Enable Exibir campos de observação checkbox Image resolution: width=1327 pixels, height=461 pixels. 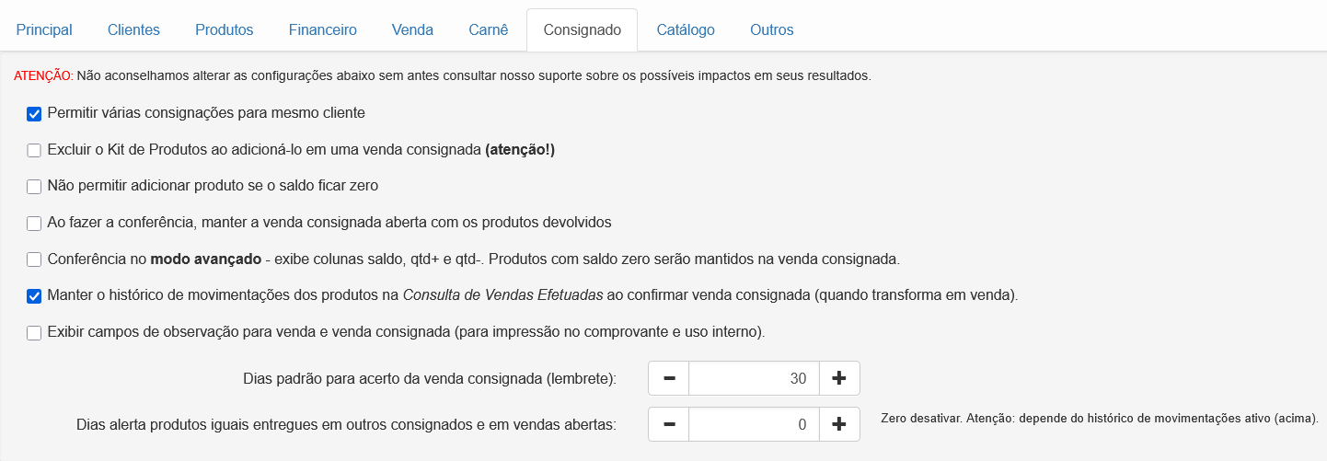click(x=34, y=333)
